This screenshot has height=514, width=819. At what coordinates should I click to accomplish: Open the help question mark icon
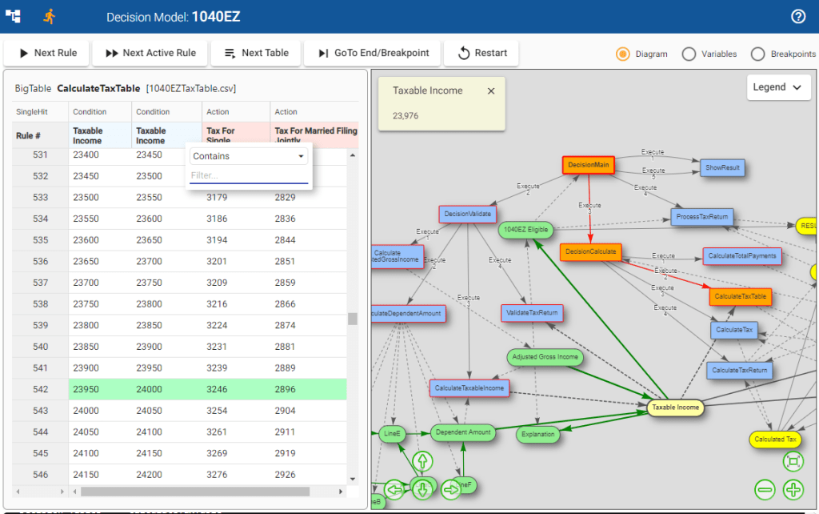[x=797, y=17]
